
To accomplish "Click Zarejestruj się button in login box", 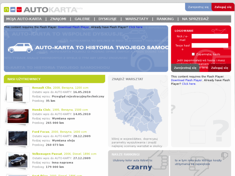I will (x=185, y=68).
